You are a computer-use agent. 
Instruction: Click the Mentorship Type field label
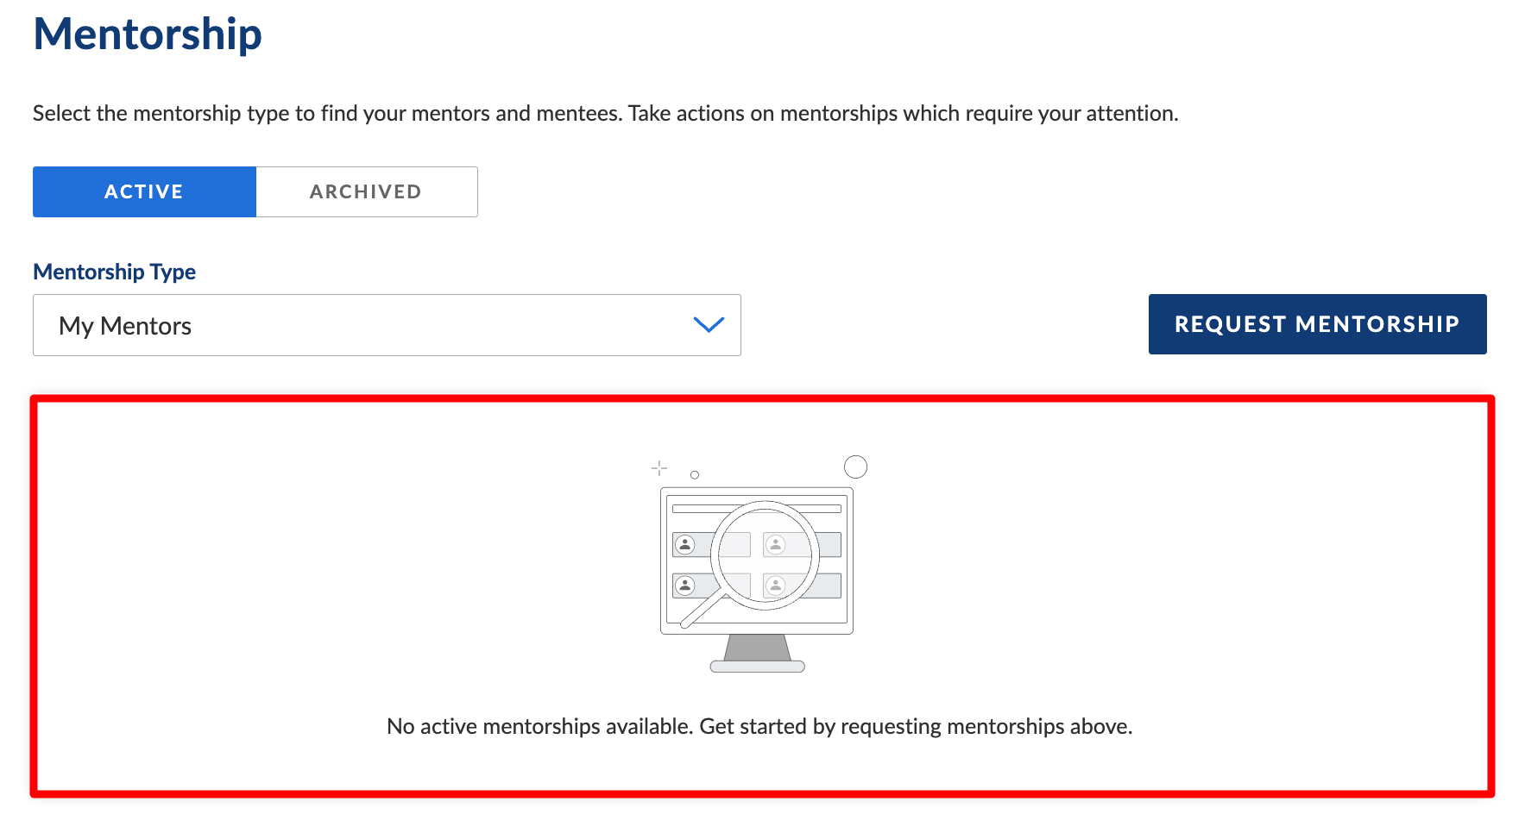114,272
